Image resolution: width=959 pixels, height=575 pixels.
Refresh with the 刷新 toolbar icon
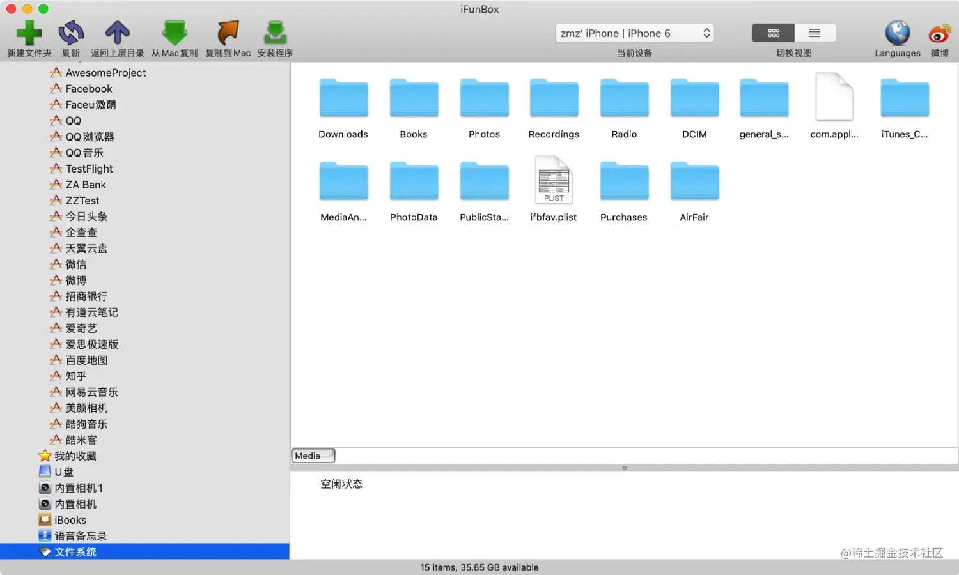point(71,33)
